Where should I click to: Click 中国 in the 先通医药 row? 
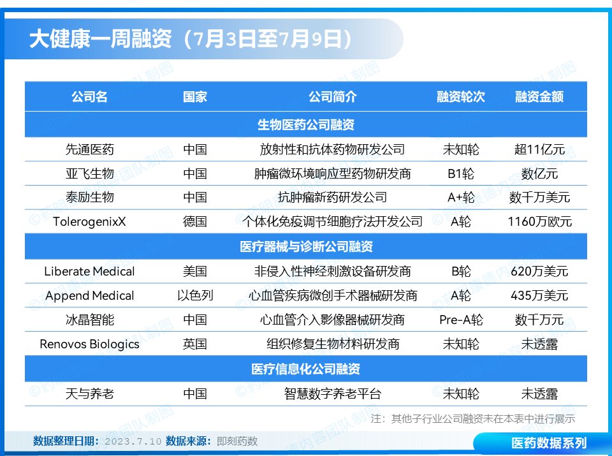[x=195, y=149]
